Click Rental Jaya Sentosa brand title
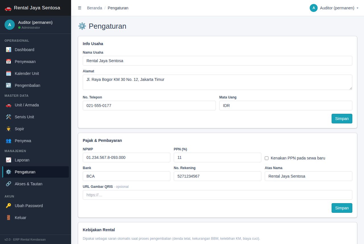The height and width of the screenshot is (244, 364). tap(37, 8)
